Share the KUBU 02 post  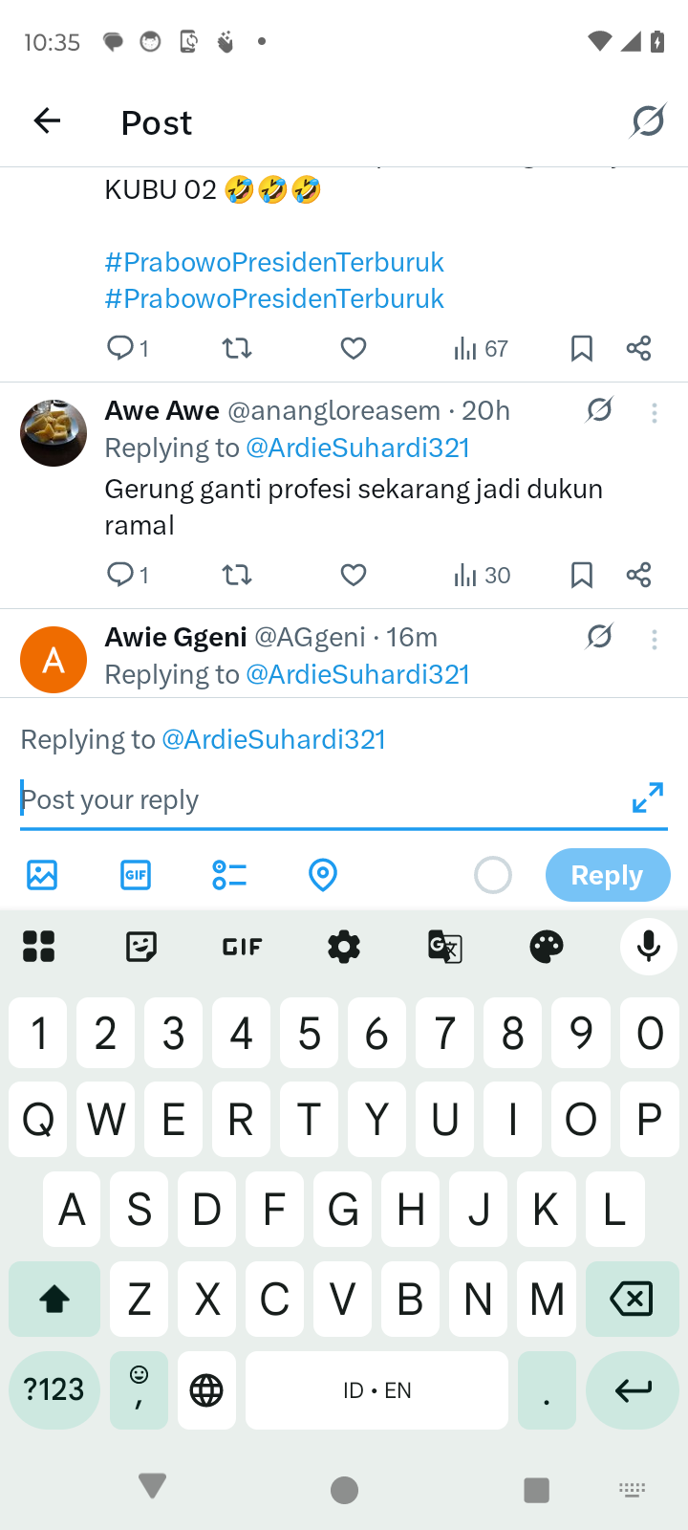pos(638,348)
